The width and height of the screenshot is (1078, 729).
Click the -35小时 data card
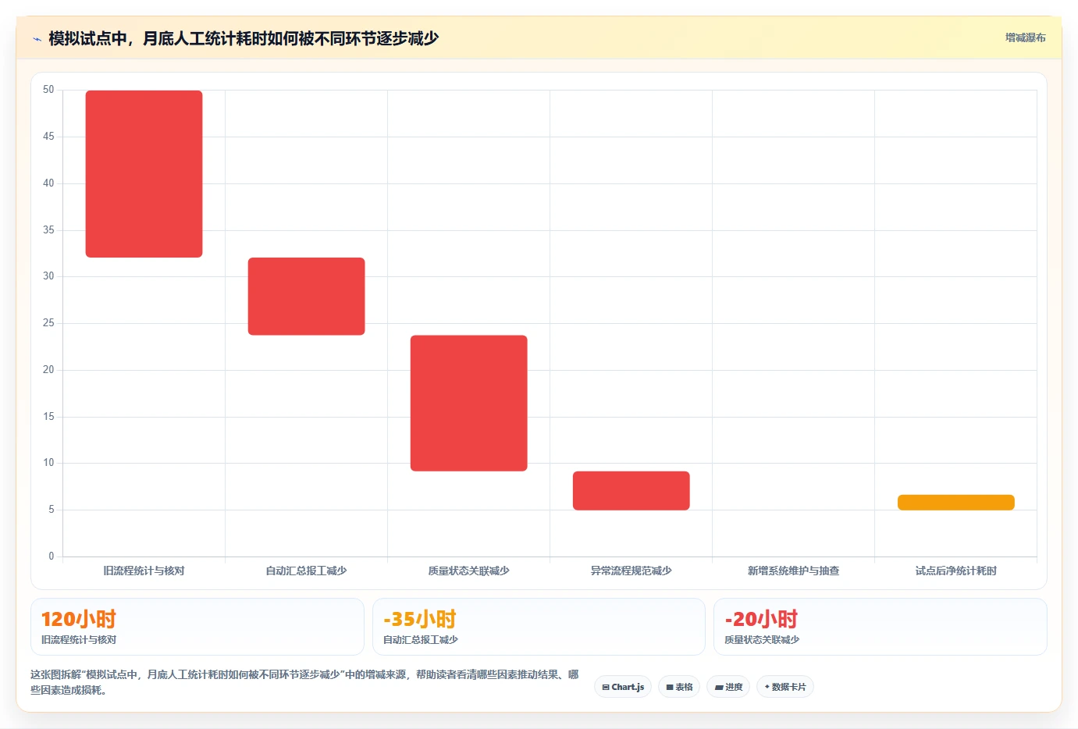[x=539, y=627]
